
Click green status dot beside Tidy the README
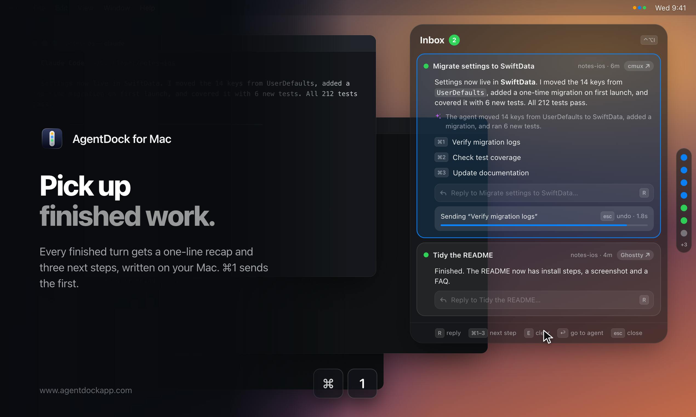[426, 255]
